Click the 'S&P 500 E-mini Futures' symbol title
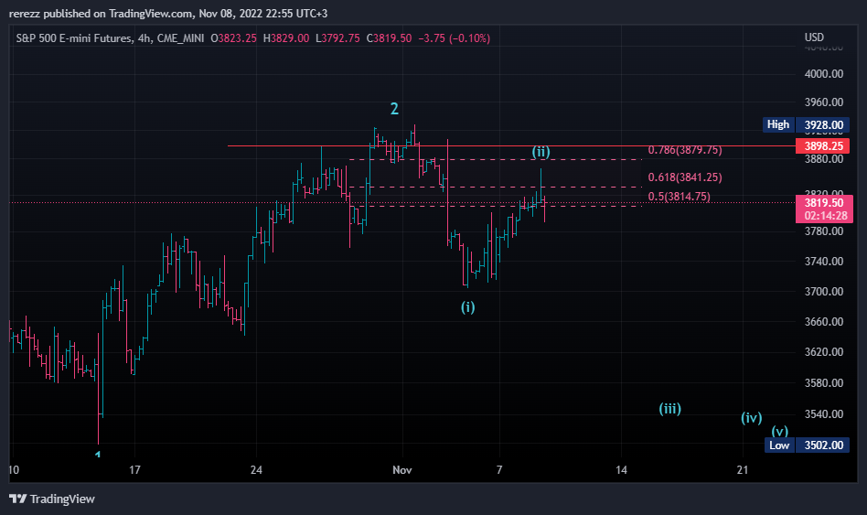Image resolution: width=867 pixels, height=515 pixels. 74,38
